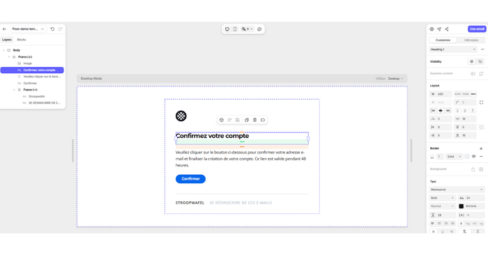Add a new border with the plus icon

[481, 148]
